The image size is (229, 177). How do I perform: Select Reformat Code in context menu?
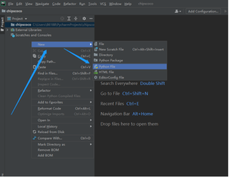click(x=63, y=108)
